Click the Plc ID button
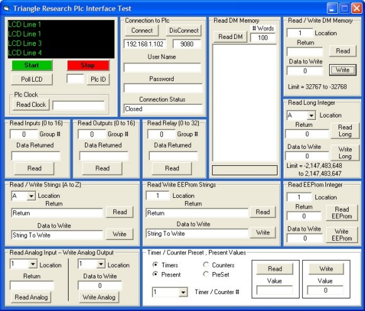Image resolution: width=365 pixels, height=311 pixels. (x=98, y=80)
